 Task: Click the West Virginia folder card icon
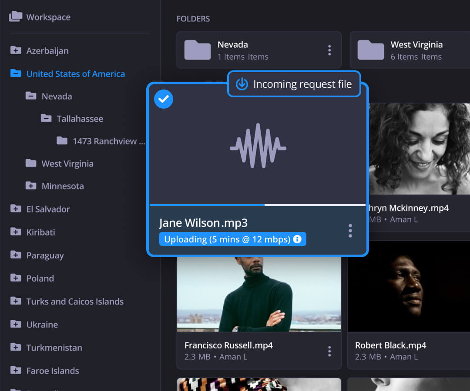(x=370, y=50)
